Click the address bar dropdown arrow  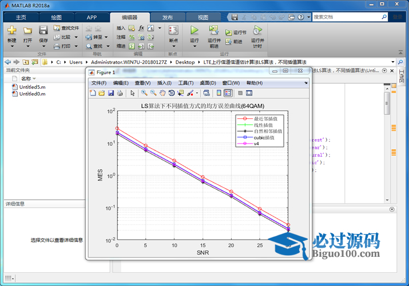pyautogui.click(x=392, y=62)
